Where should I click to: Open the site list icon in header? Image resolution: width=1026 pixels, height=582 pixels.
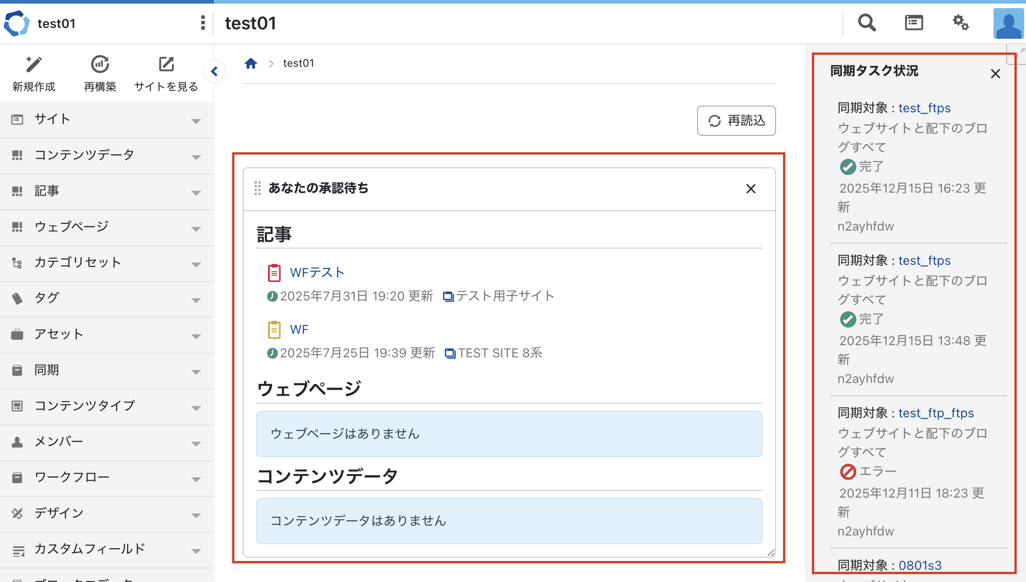(914, 23)
